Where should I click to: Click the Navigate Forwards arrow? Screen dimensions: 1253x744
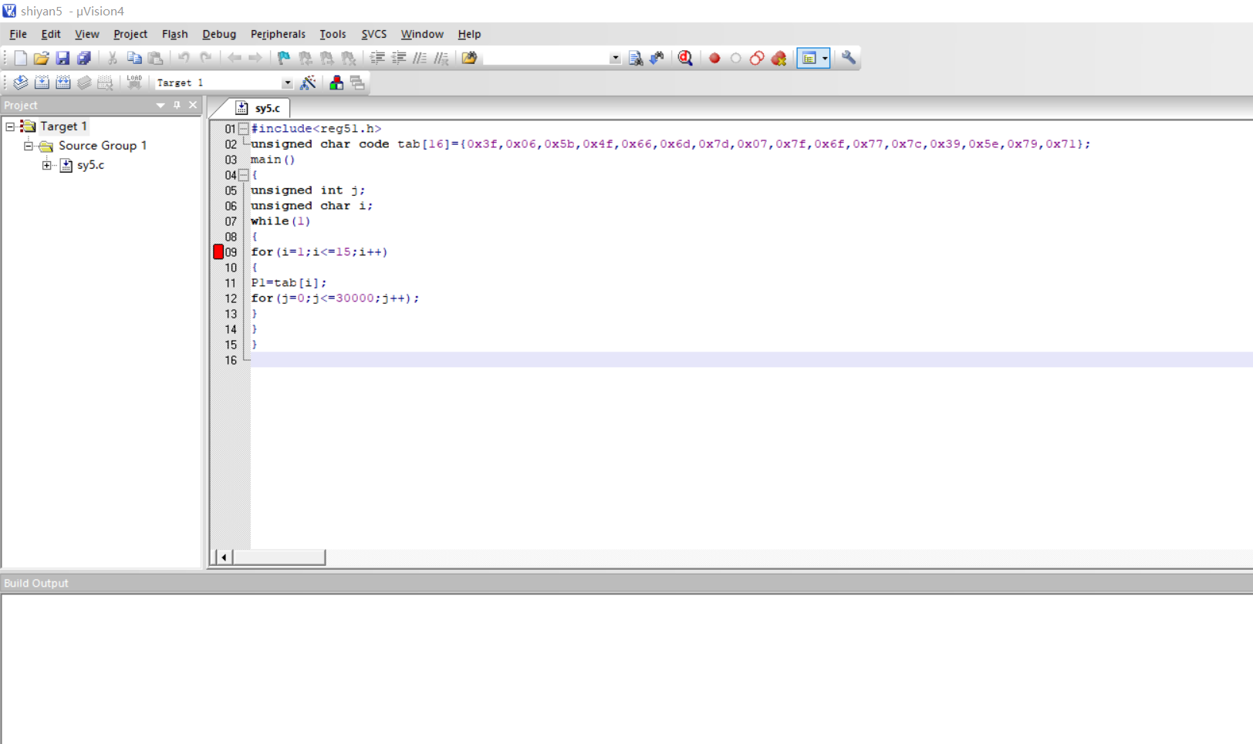[x=255, y=58]
